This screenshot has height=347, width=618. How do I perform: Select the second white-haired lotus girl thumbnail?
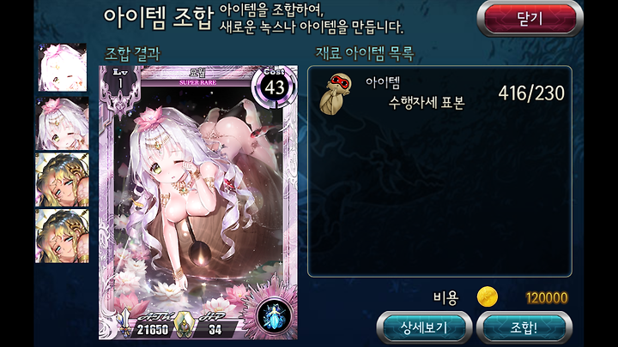tap(63, 123)
